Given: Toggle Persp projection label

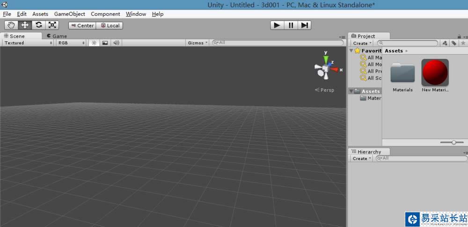Looking at the screenshot, I should pyautogui.click(x=325, y=90).
